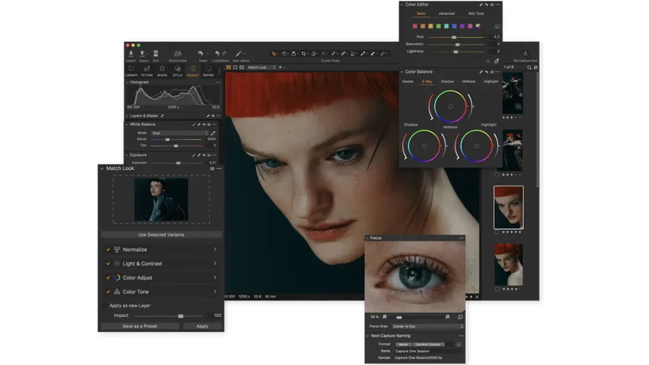The height and width of the screenshot is (365, 649).
Task: Open the Focus panel three-dot menu
Action: 461,238
